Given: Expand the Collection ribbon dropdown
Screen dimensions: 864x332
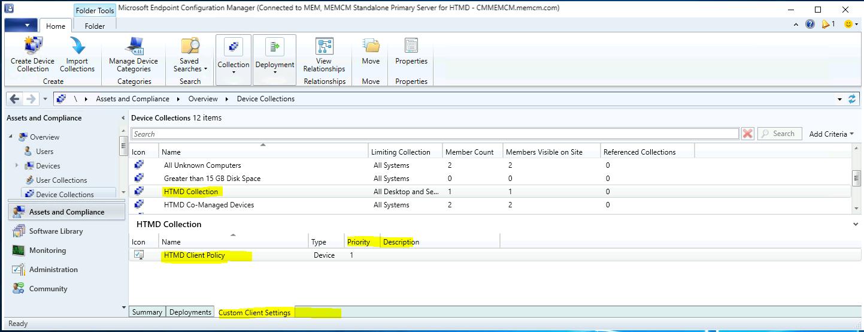Looking at the screenshot, I should (x=234, y=59).
